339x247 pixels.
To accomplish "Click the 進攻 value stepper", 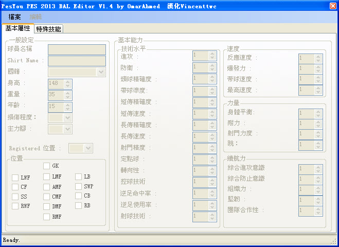I will coord(205,56).
